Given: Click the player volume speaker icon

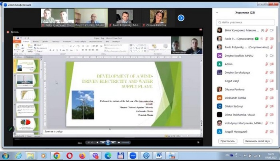Looking at the screenshot, I should point(119,142).
